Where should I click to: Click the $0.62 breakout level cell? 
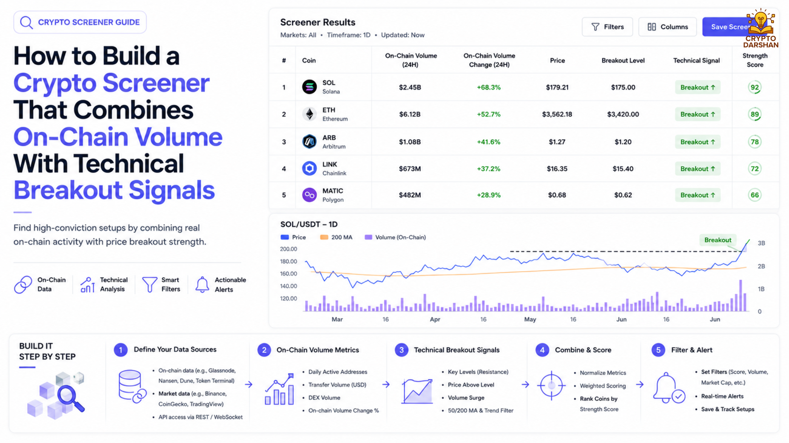[x=623, y=195]
